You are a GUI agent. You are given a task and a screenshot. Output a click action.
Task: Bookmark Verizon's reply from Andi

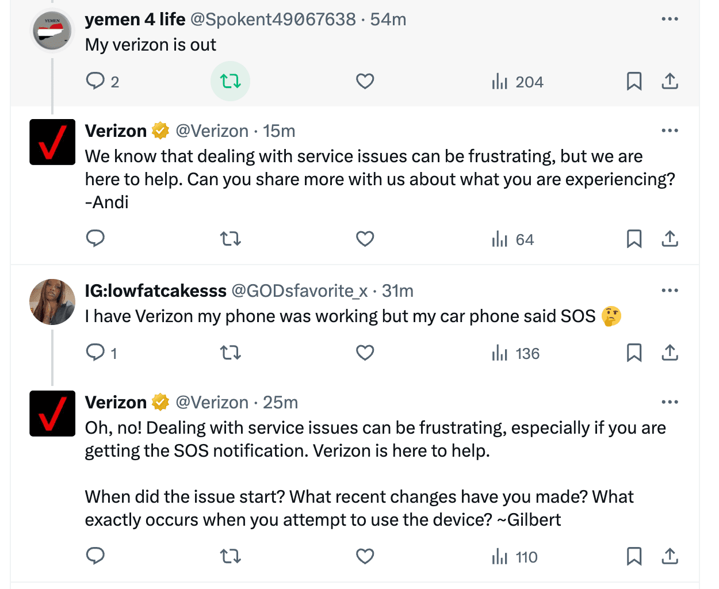pyautogui.click(x=634, y=239)
